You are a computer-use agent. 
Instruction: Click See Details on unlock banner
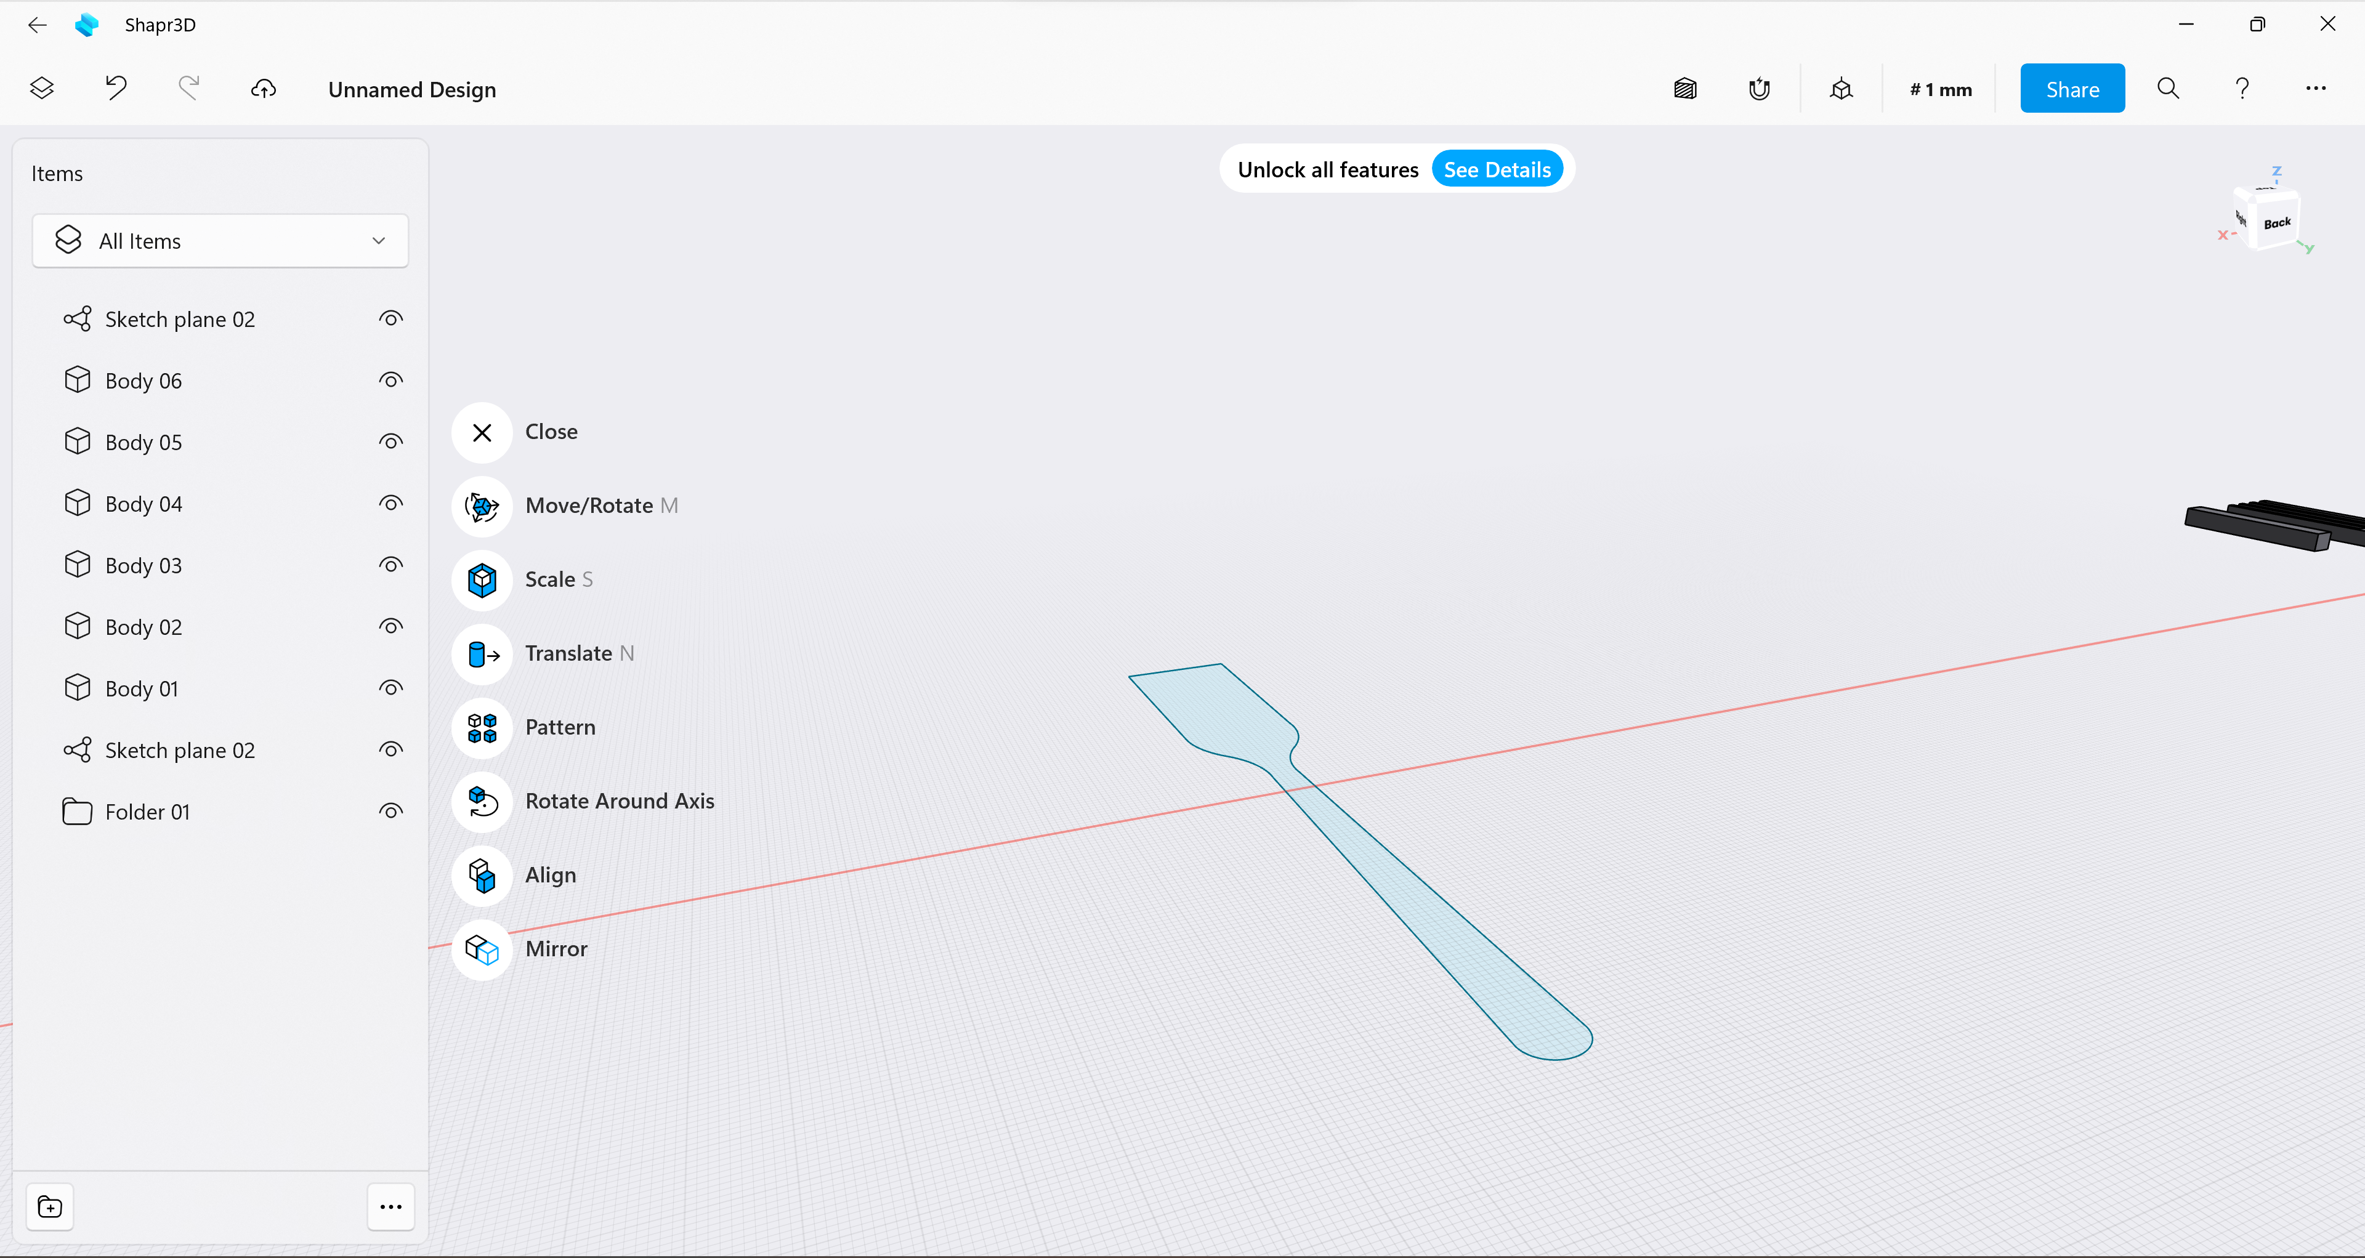pos(1497,170)
